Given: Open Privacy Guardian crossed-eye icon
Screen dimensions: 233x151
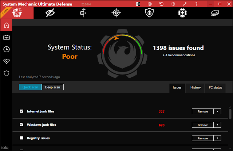Looking at the screenshot, I should [50, 13].
